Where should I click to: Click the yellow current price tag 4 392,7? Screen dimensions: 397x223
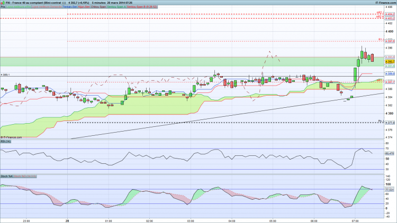[x=390, y=61]
